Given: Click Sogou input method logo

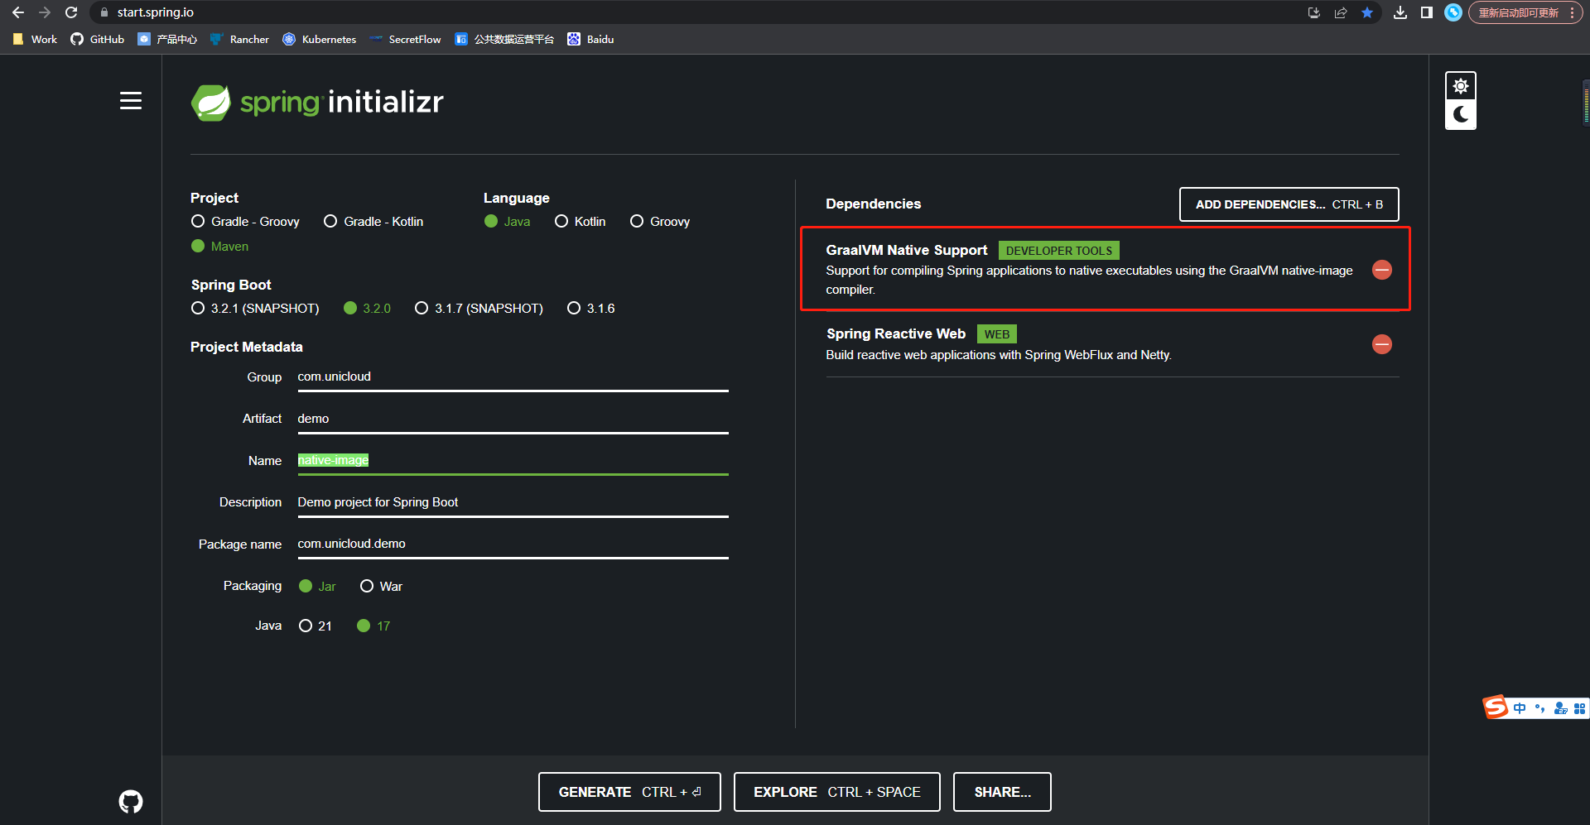Looking at the screenshot, I should tap(1496, 707).
